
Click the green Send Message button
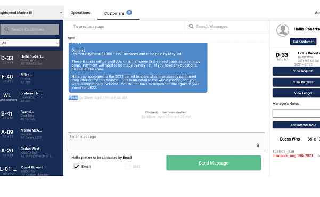click(214, 163)
